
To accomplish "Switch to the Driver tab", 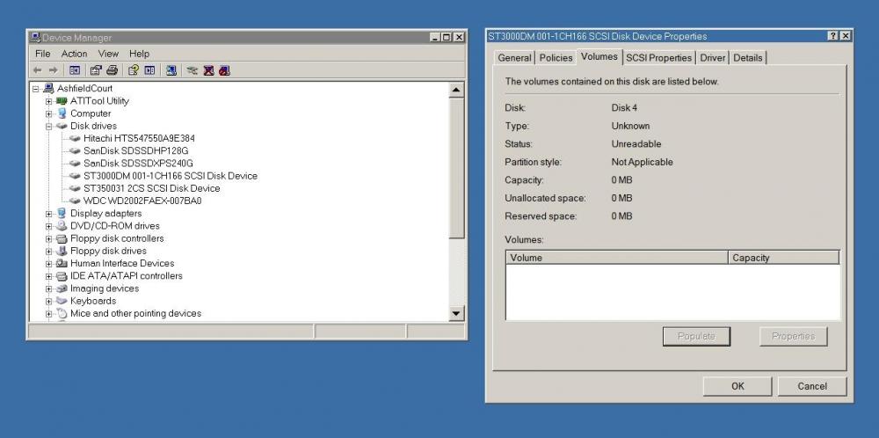I will (x=712, y=58).
